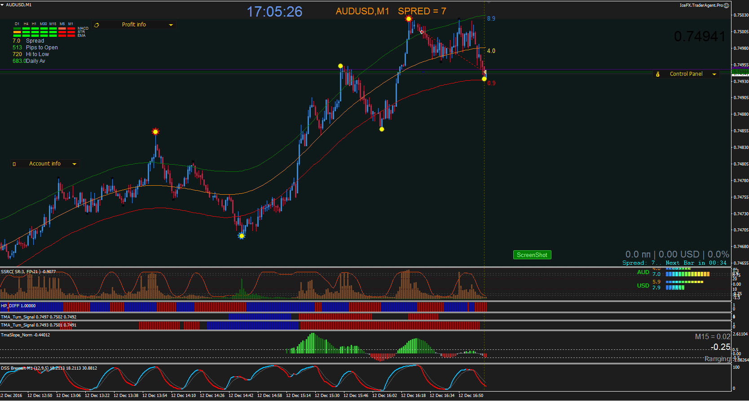The height and width of the screenshot is (401, 749).
Task: Click the red 0.9 lower band value
Action: tap(491, 83)
